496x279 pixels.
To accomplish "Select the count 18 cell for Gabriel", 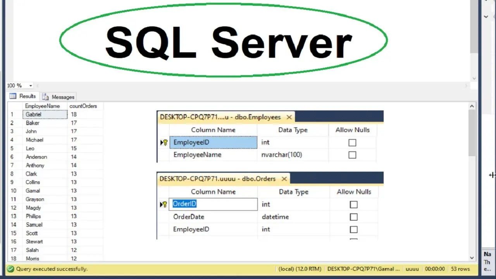I will point(85,114).
